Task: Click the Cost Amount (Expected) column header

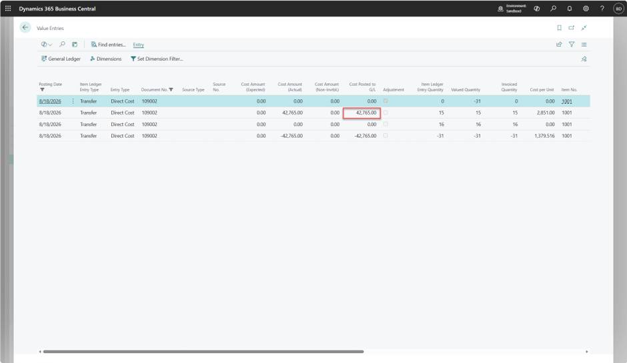Action: [253, 87]
